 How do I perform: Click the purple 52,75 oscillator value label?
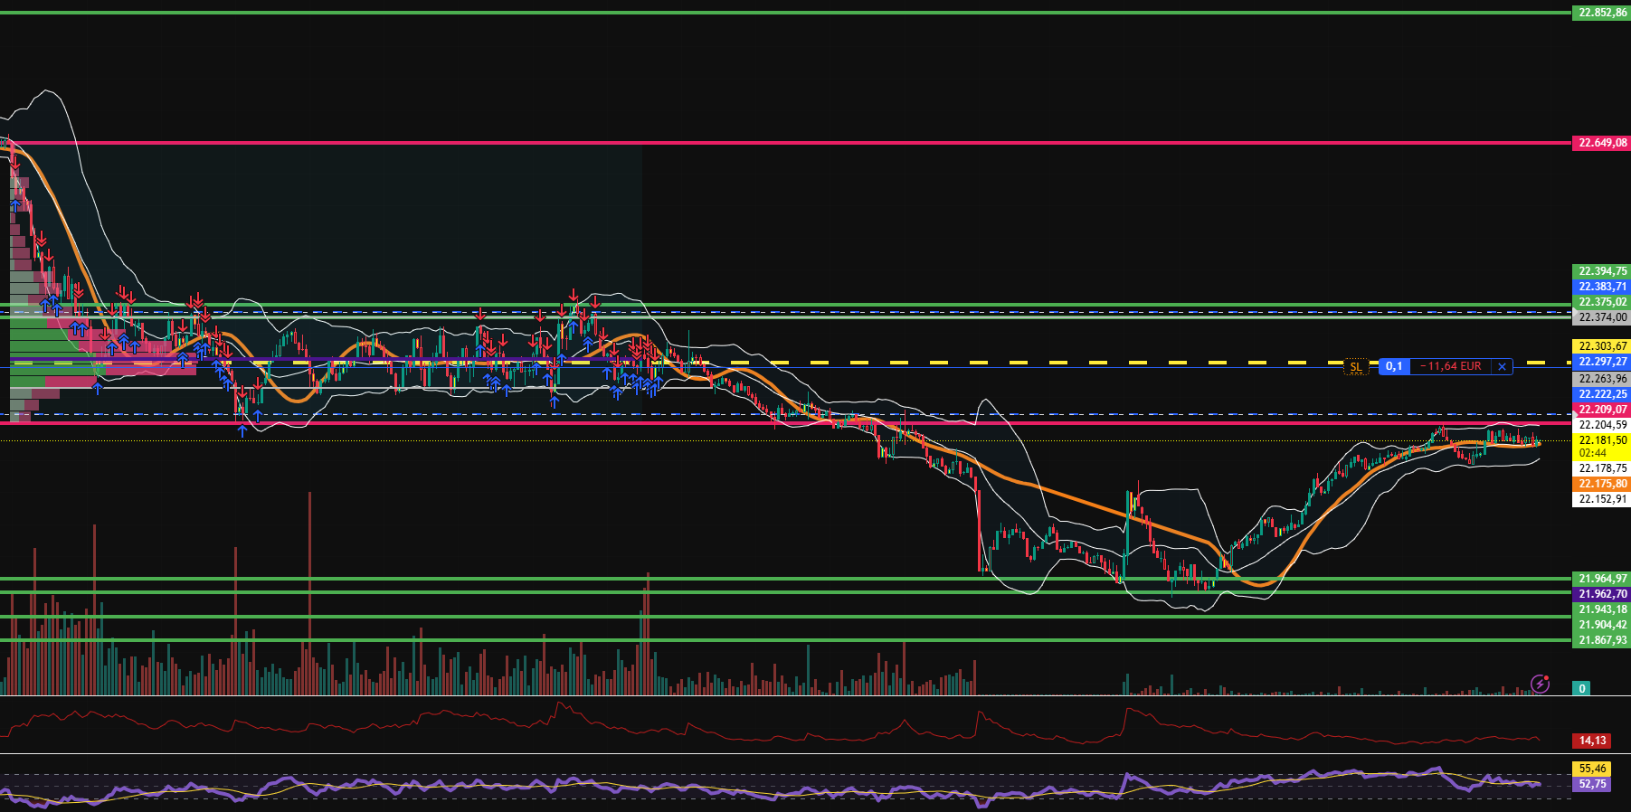pyautogui.click(x=1592, y=784)
